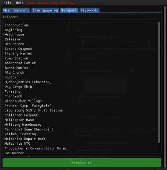Select Introduction in the teleport list

click(16, 25)
